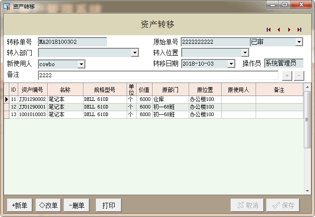Click next record navigation arrow
Image resolution: width=315 pixels, height=217 pixels.
click(x=289, y=30)
